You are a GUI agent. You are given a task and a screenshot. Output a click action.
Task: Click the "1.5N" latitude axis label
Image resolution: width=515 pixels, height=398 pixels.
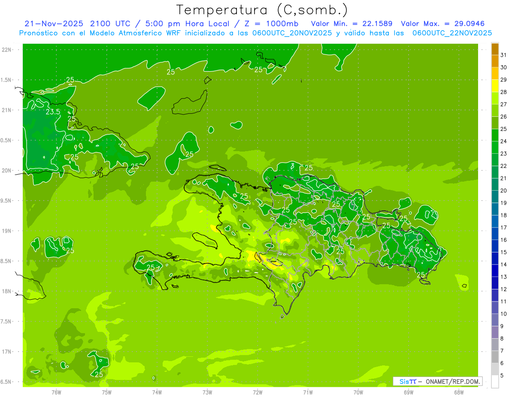[6, 80]
